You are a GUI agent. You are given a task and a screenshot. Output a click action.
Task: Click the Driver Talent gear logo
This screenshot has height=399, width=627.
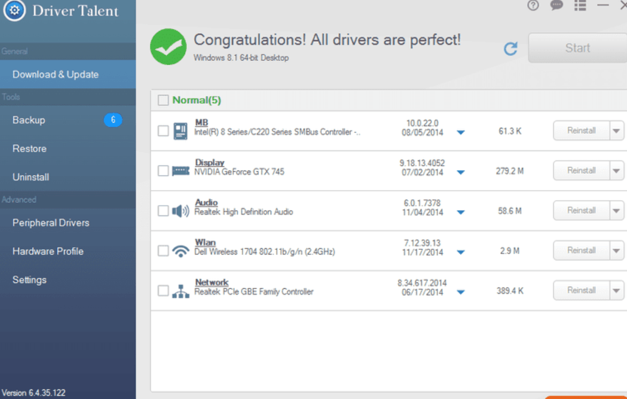tap(14, 10)
